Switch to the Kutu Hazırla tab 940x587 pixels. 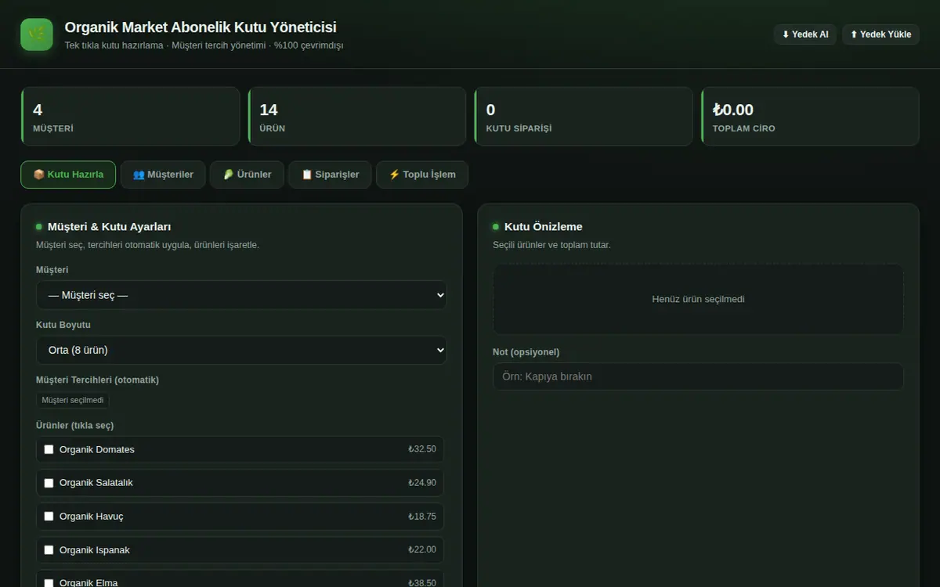click(68, 175)
